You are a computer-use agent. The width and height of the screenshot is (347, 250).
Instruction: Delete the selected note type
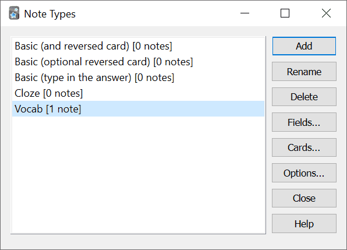click(304, 97)
